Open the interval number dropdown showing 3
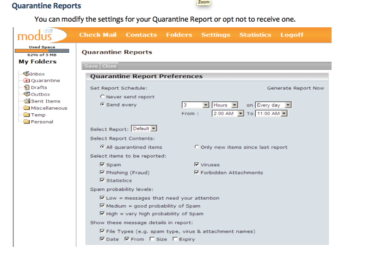The image size is (370, 258). point(195,105)
